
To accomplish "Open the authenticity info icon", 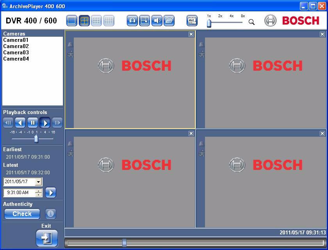I will (50, 214).
